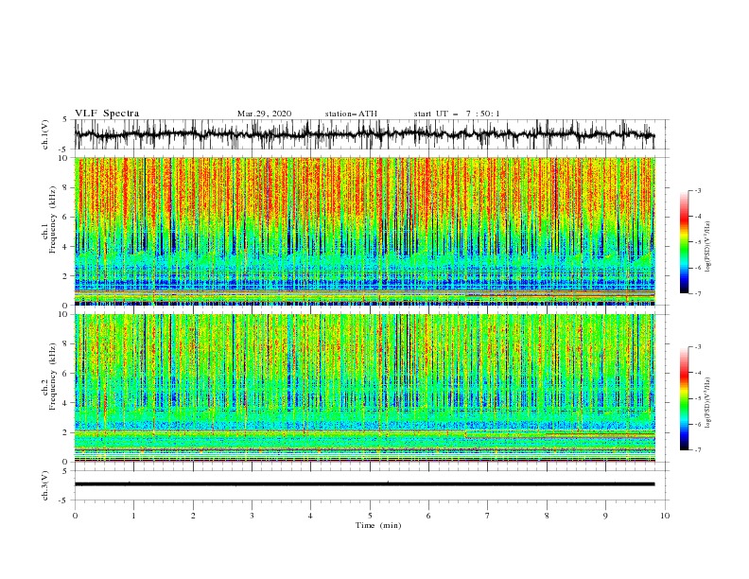This screenshot has width=749, height=579.
Task: Click the ch.1 "Frequency (kHz)" axis label
Action: point(52,220)
